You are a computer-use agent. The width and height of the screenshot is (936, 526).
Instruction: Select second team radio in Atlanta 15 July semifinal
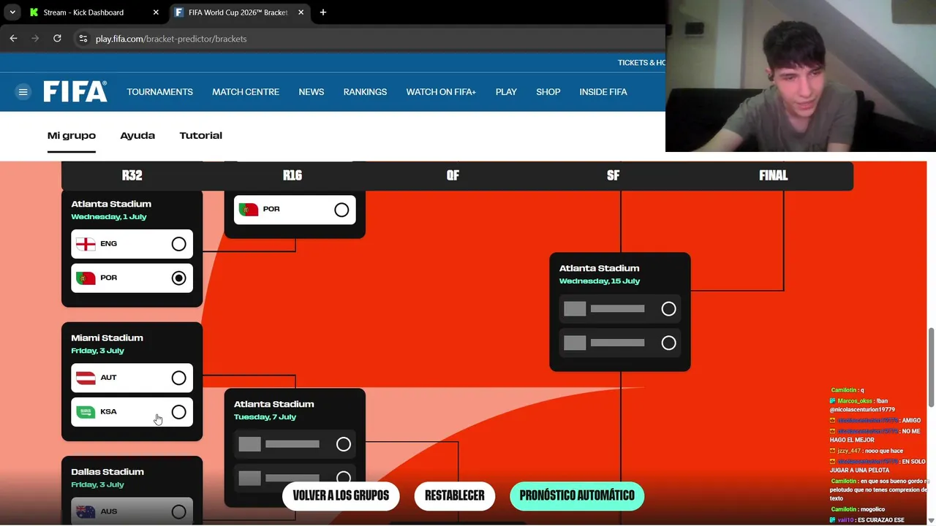pyautogui.click(x=668, y=343)
